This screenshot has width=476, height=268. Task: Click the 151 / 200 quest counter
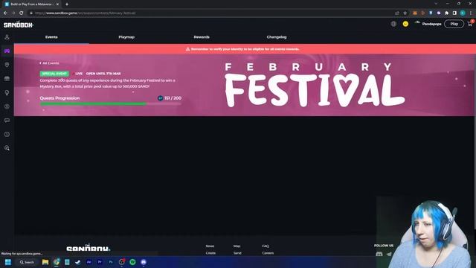(173, 98)
